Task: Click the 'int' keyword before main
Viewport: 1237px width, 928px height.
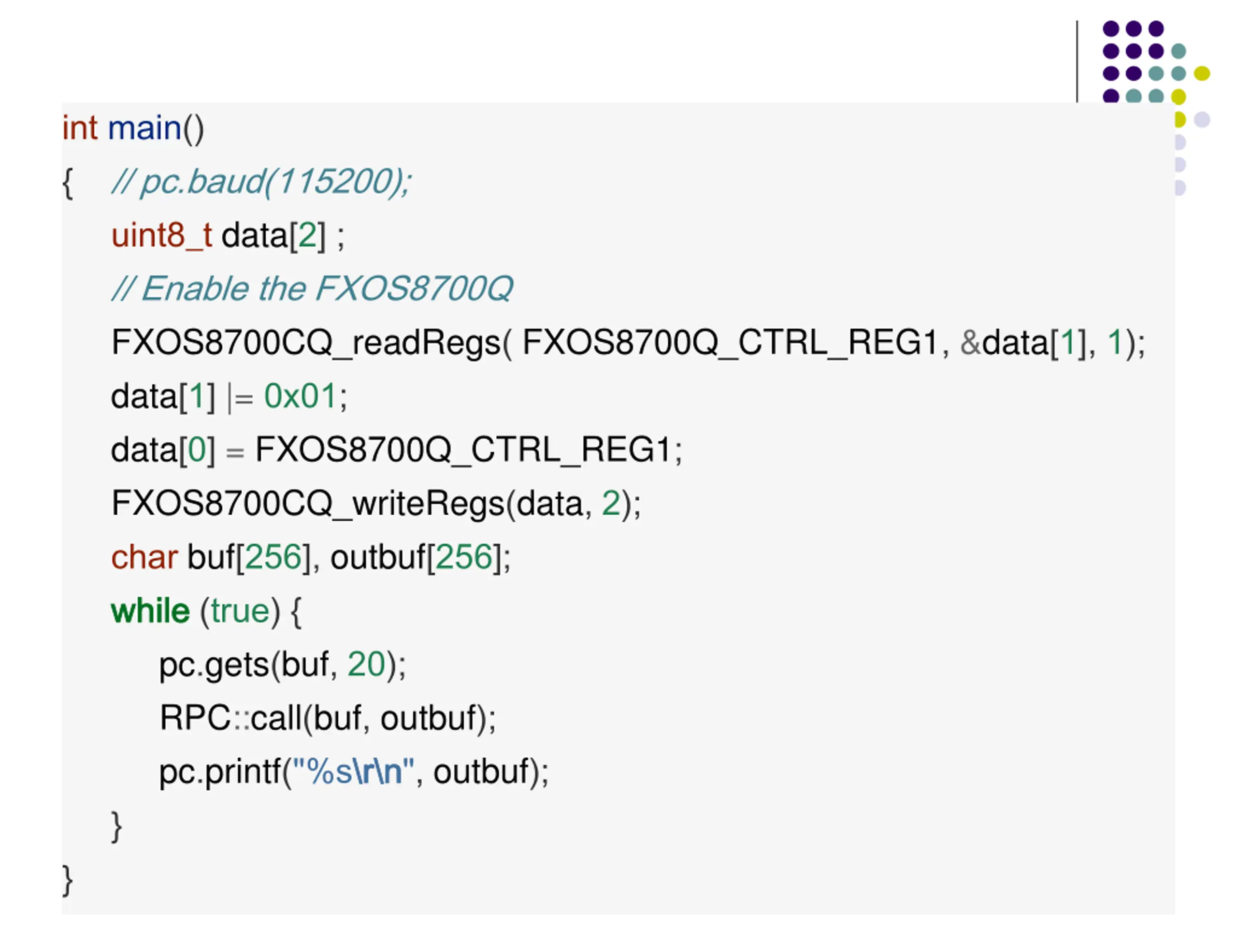Action: coord(80,128)
